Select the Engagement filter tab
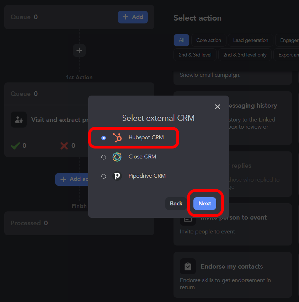This screenshot has height=302, width=299. click(287, 40)
